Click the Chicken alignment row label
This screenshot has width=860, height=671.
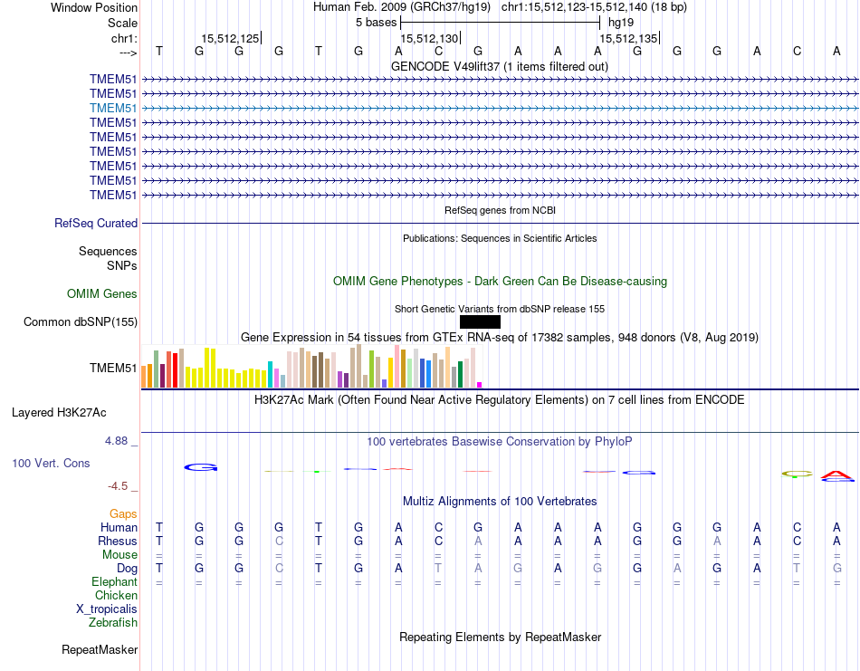pyautogui.click(x=116, y=595)
